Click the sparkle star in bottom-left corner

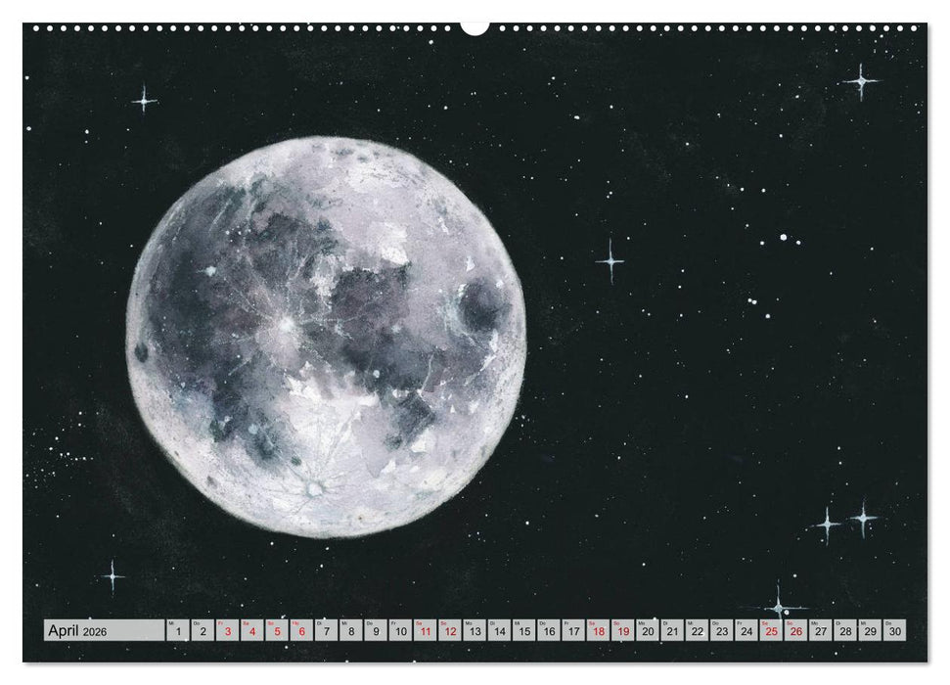(113, 575)
